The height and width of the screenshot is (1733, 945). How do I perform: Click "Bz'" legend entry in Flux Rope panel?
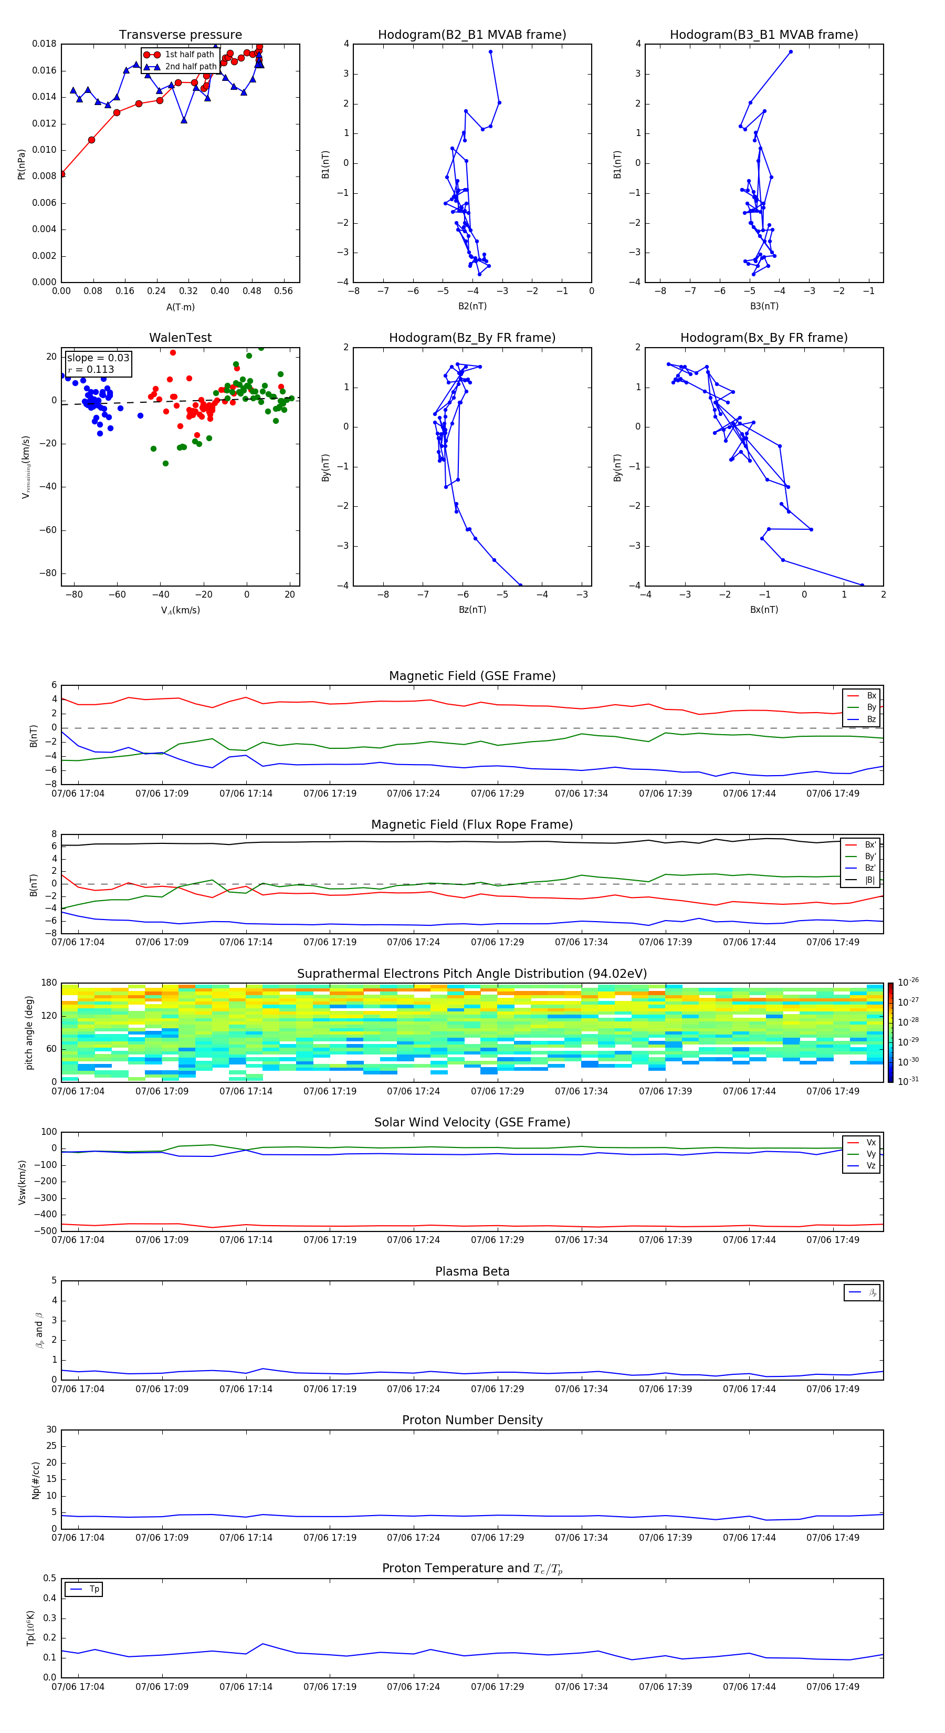[861, 868]
